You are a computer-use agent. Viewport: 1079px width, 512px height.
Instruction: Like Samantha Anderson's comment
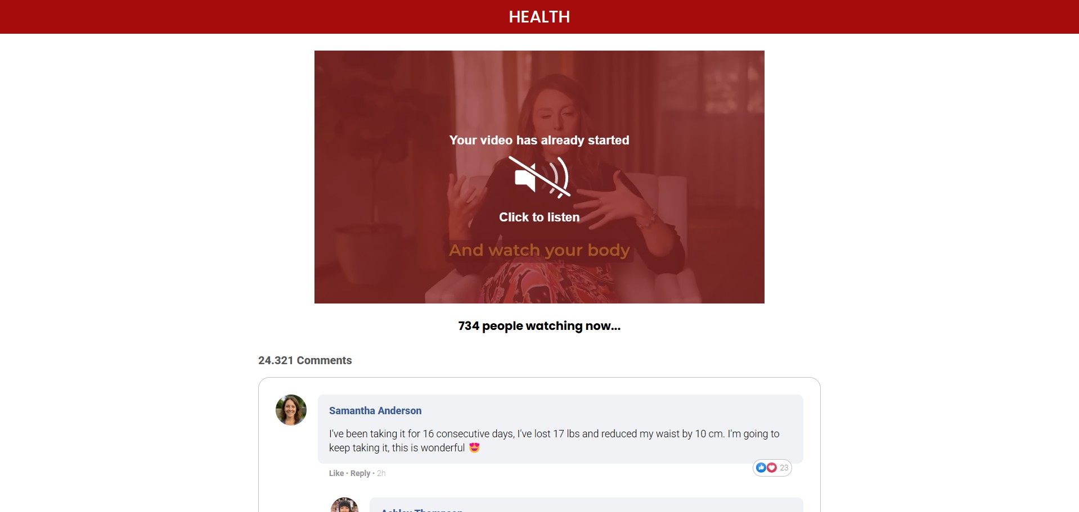[336, 473]
